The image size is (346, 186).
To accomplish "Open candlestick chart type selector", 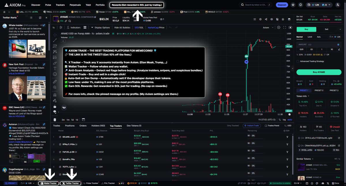I will coord(61,28).
